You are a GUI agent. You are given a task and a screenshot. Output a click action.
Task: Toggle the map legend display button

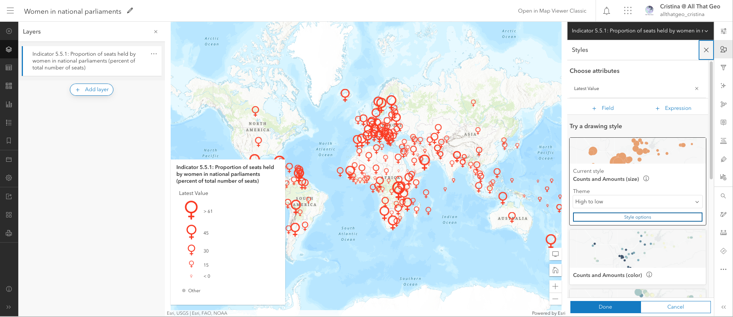click(x=555, y=254)
